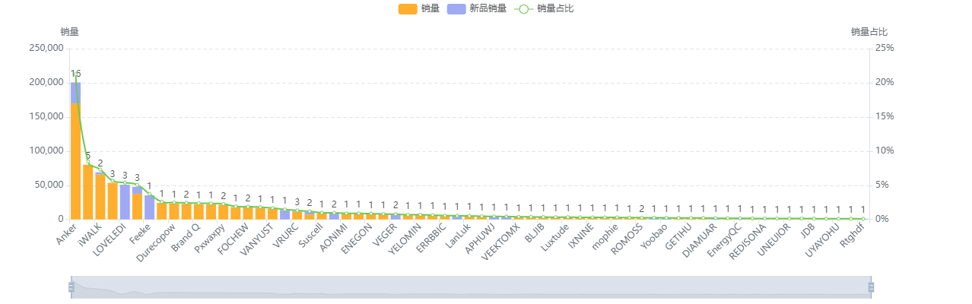Click the Luxtude x-axis label
Image resolution: width=972 pixels, height=304 pixels.
pyautogui.click(x=555, y=239)
